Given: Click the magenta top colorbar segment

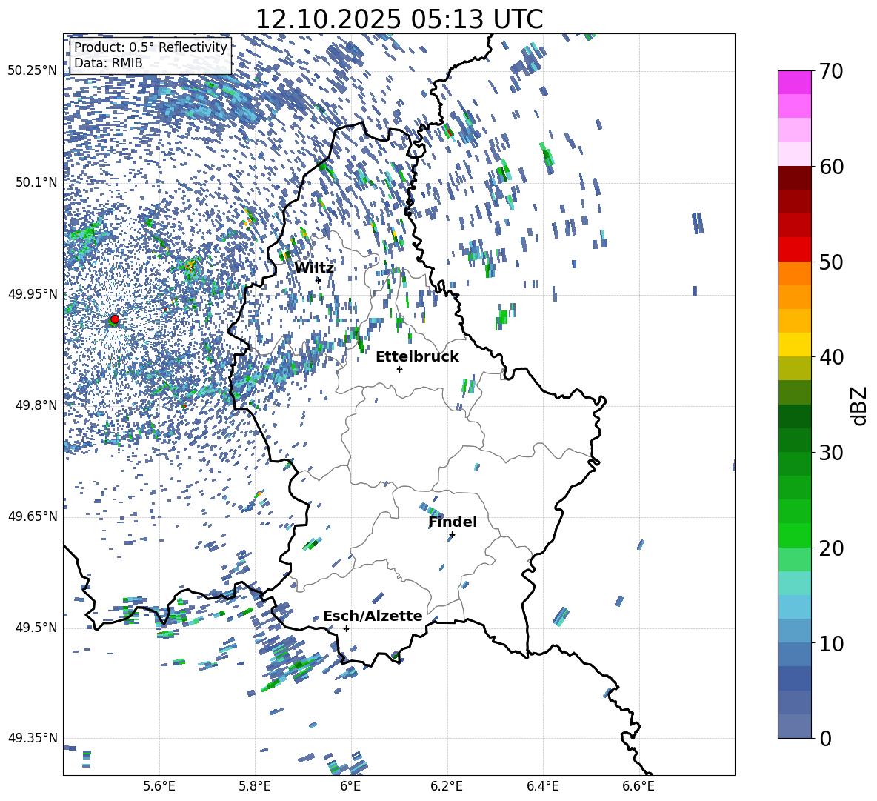Looking at the screenshot, I should [794, 83].
